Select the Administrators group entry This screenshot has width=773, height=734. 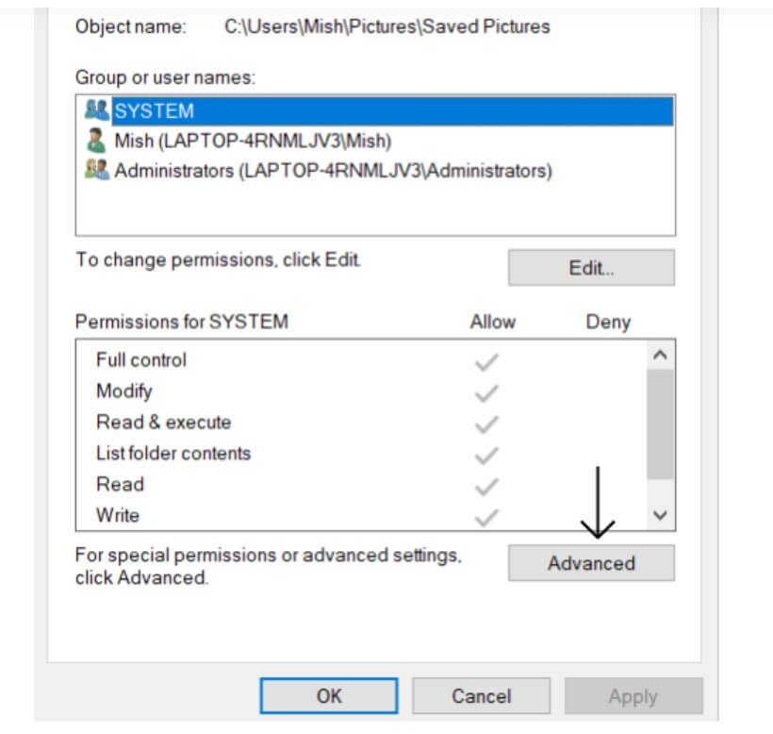click(333, 172)
